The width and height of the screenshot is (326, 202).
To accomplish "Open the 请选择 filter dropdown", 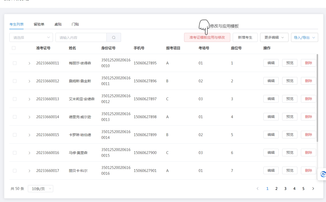I will pyautogui.click(x=31, y=37).
